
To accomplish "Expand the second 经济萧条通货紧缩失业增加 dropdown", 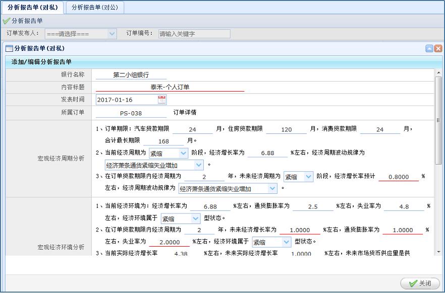I will pos(228,189).
